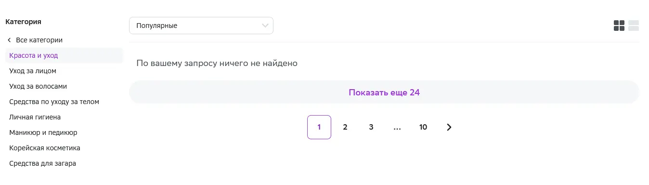Select Маникюр и педикюр category
The width and height of the screenshot is (649, 185).
pos(43,132)
